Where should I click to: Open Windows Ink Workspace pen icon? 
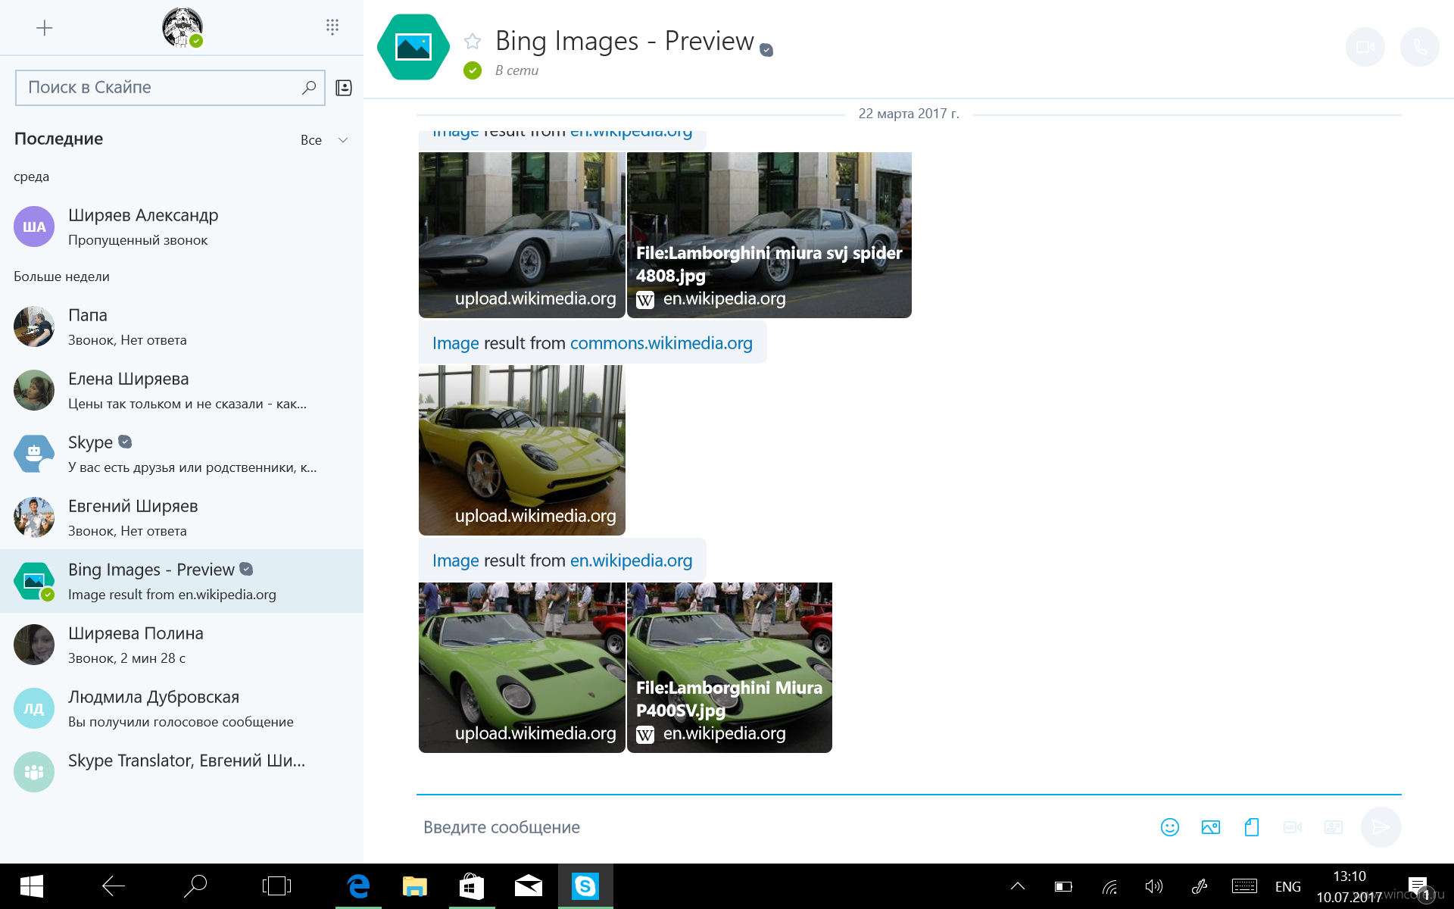tap(1199, 886)
